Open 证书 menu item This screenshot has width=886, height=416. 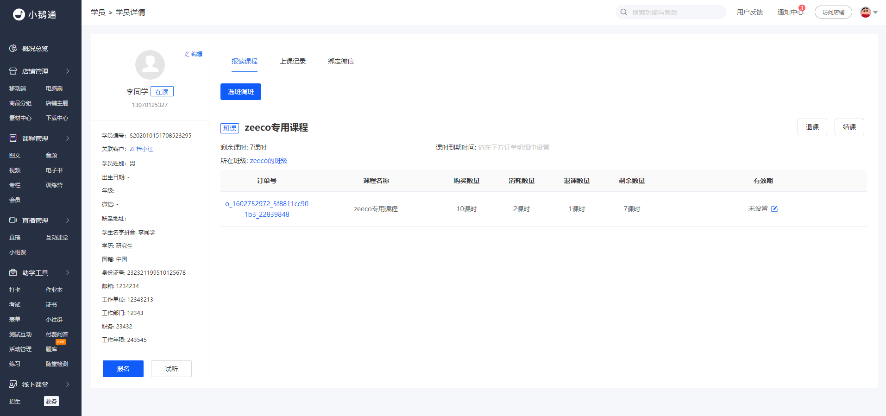pyautogui.click(x=51, y=304)
